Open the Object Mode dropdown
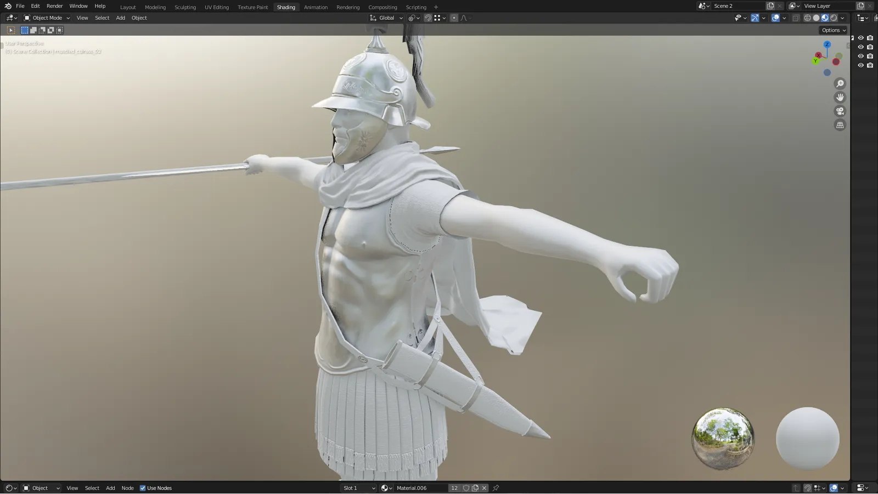 click(x=47, y=18)
